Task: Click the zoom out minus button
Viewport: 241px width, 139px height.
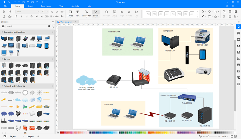Action: coord(204,136)
